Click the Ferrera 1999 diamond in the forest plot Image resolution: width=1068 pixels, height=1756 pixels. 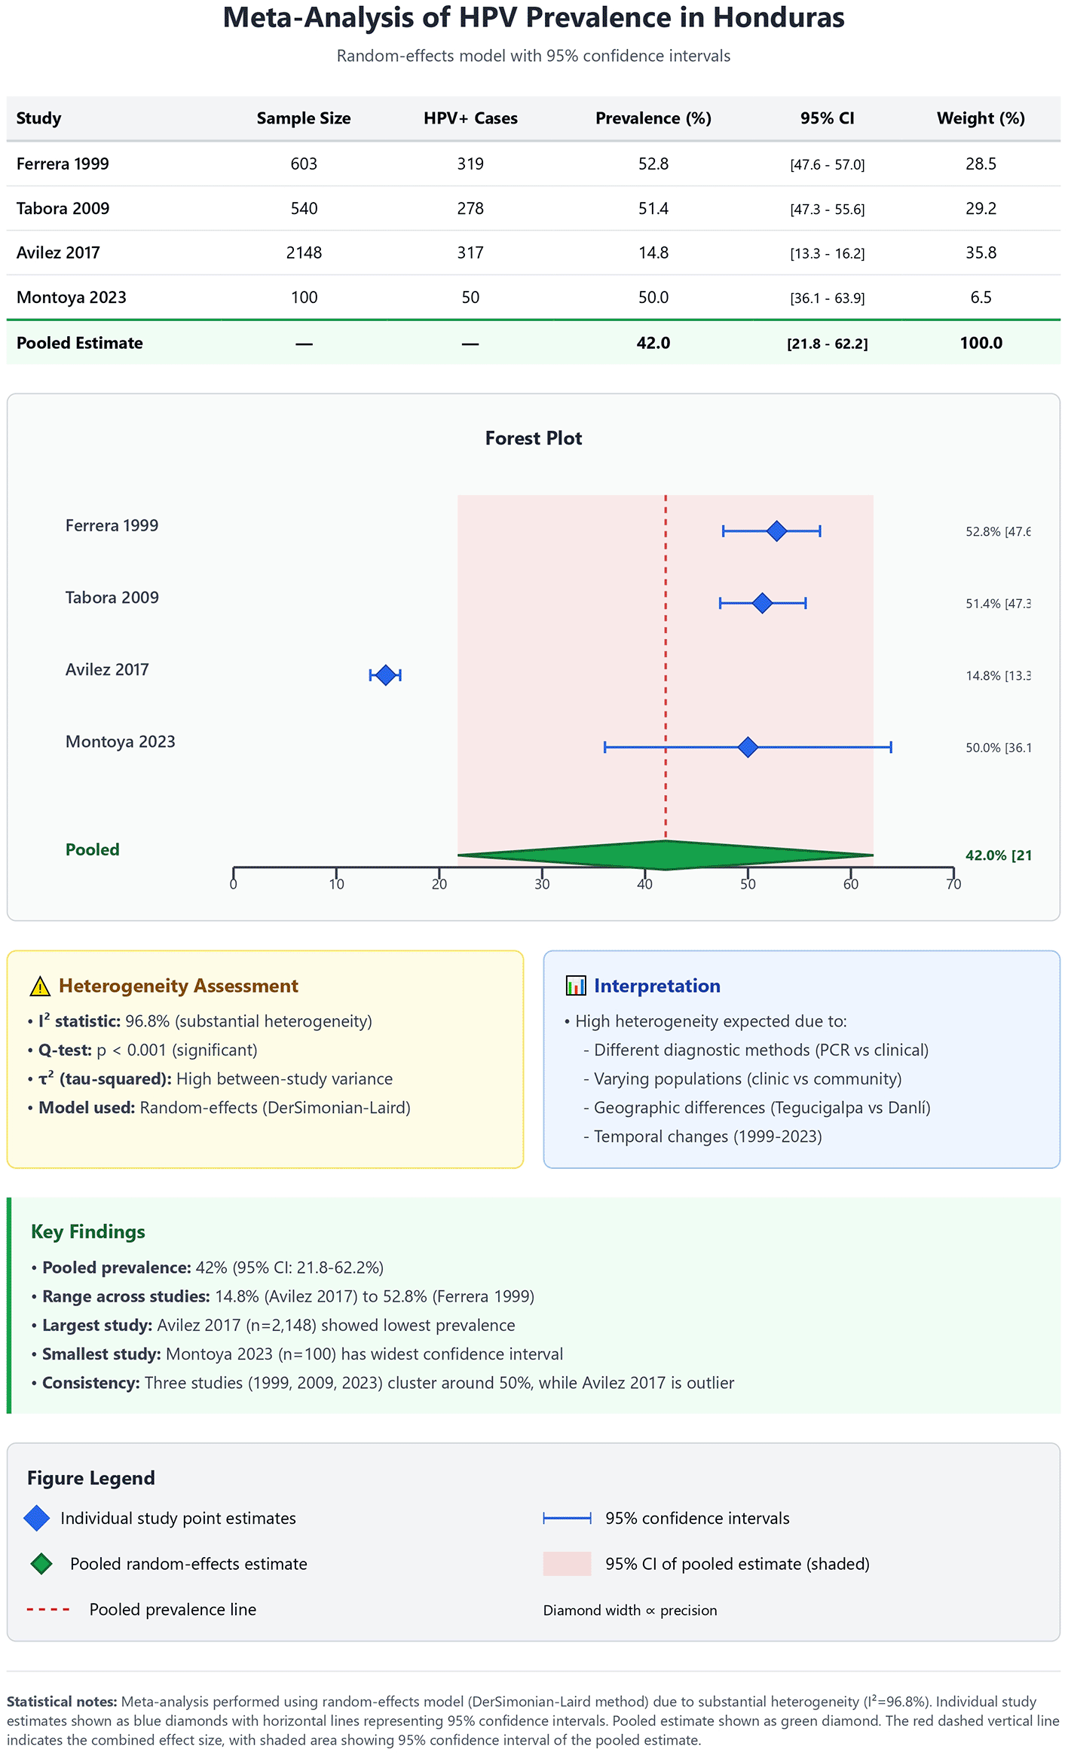(x=776, y=531)
